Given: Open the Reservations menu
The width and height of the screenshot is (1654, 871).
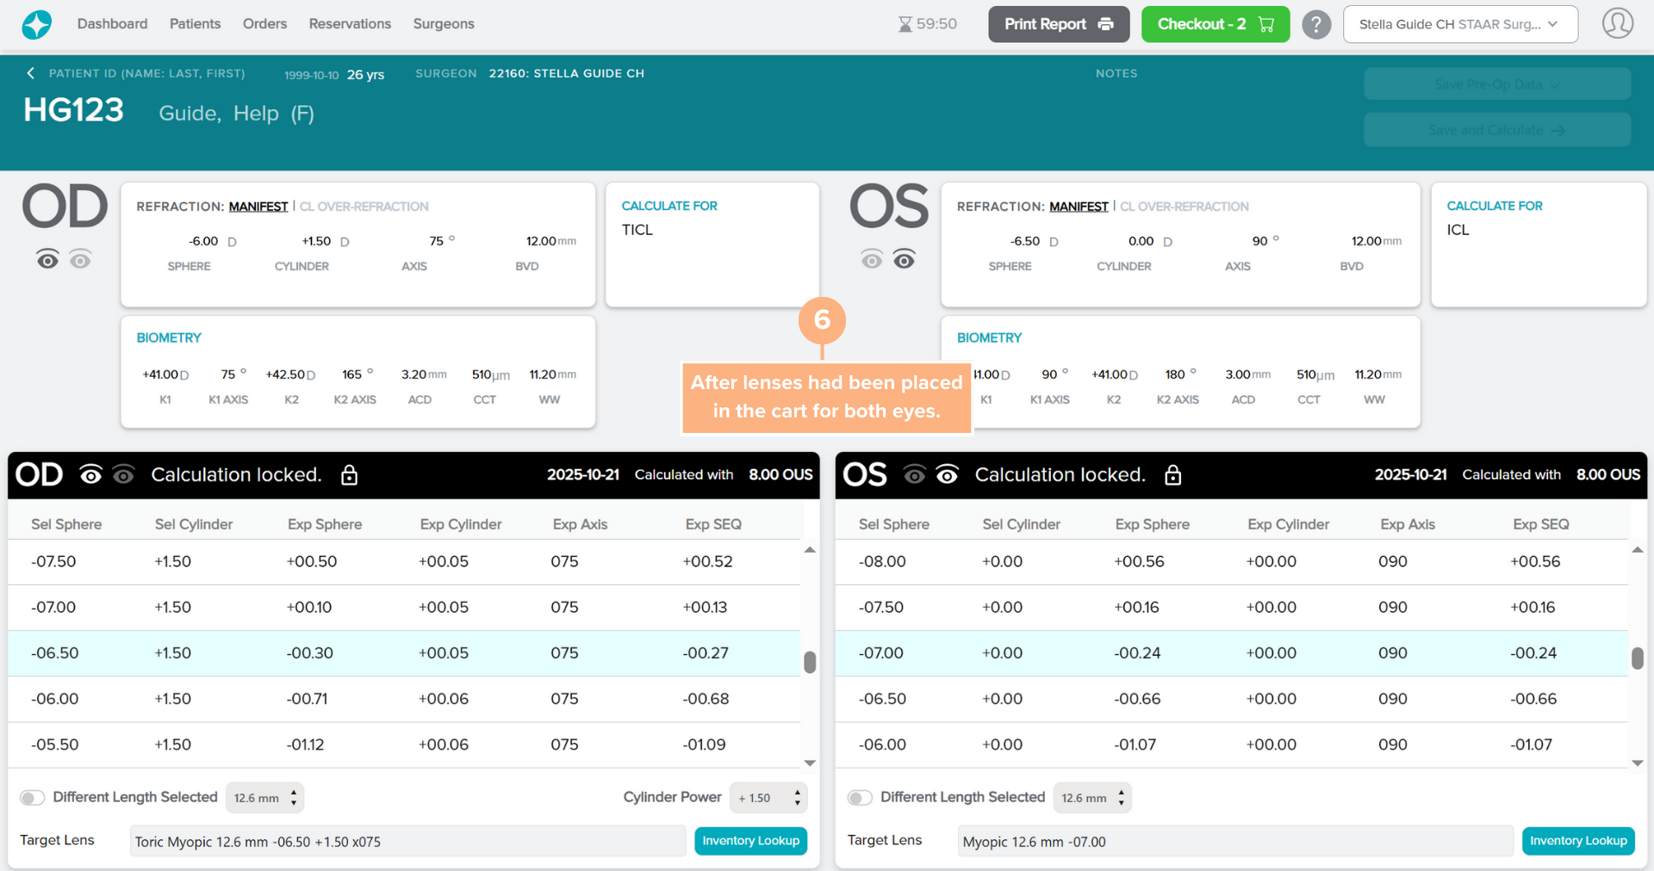Looking at the screenshot, I should (x=350, y=24).
